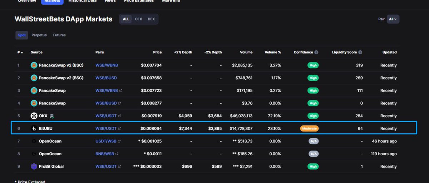Image resolution: width=429 pixels, height=183 pixels.
Task: Click the Confidence info icon
Action: 316,52
